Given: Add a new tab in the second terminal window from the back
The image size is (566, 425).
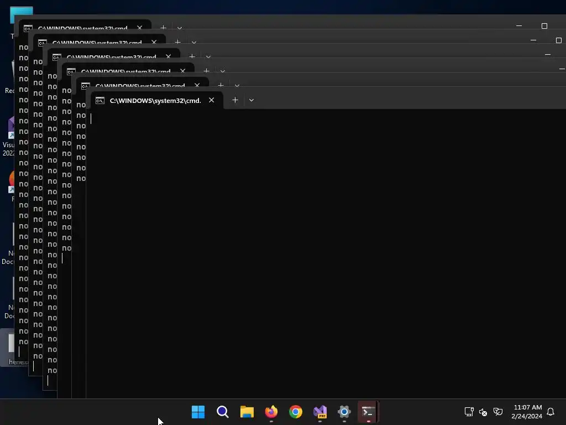Looking at the screenshot, I should pos(177,42).
